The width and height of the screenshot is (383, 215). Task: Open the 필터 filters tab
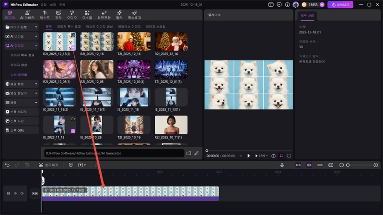click(x=119, y=15)
